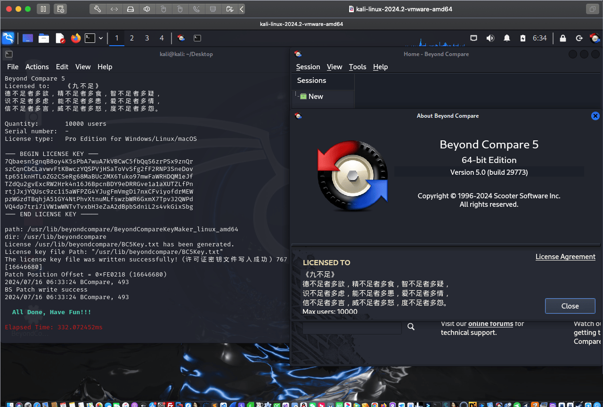Screen dimensions: 603x407
Task: Switch to workspace 2
Action: [x=132, y=38]
